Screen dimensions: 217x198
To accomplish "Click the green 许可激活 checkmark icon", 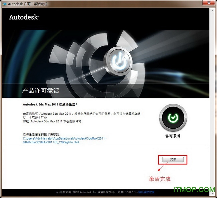I will pyautogui.click(x=173, y=118).
